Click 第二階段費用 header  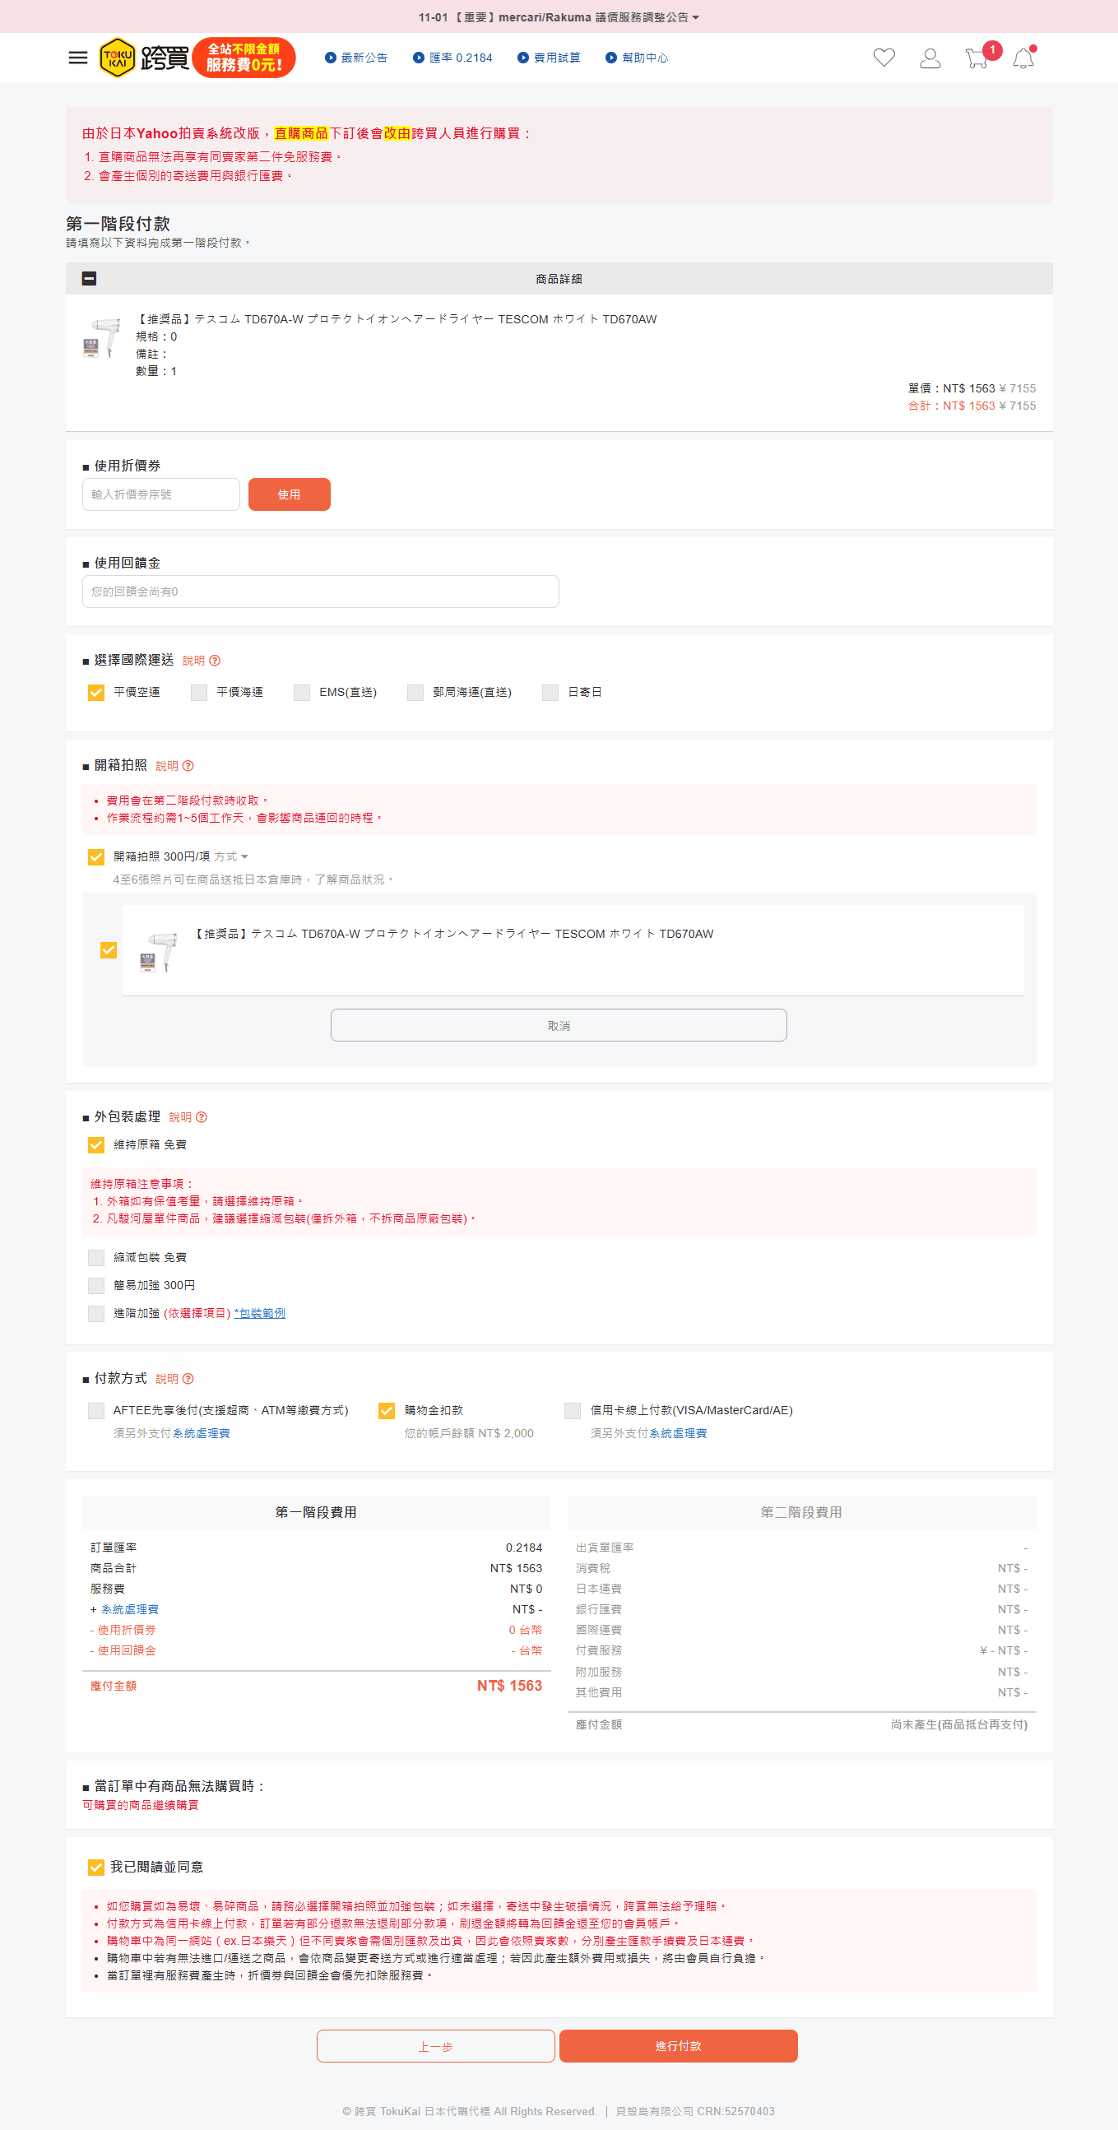point(802,1511)
